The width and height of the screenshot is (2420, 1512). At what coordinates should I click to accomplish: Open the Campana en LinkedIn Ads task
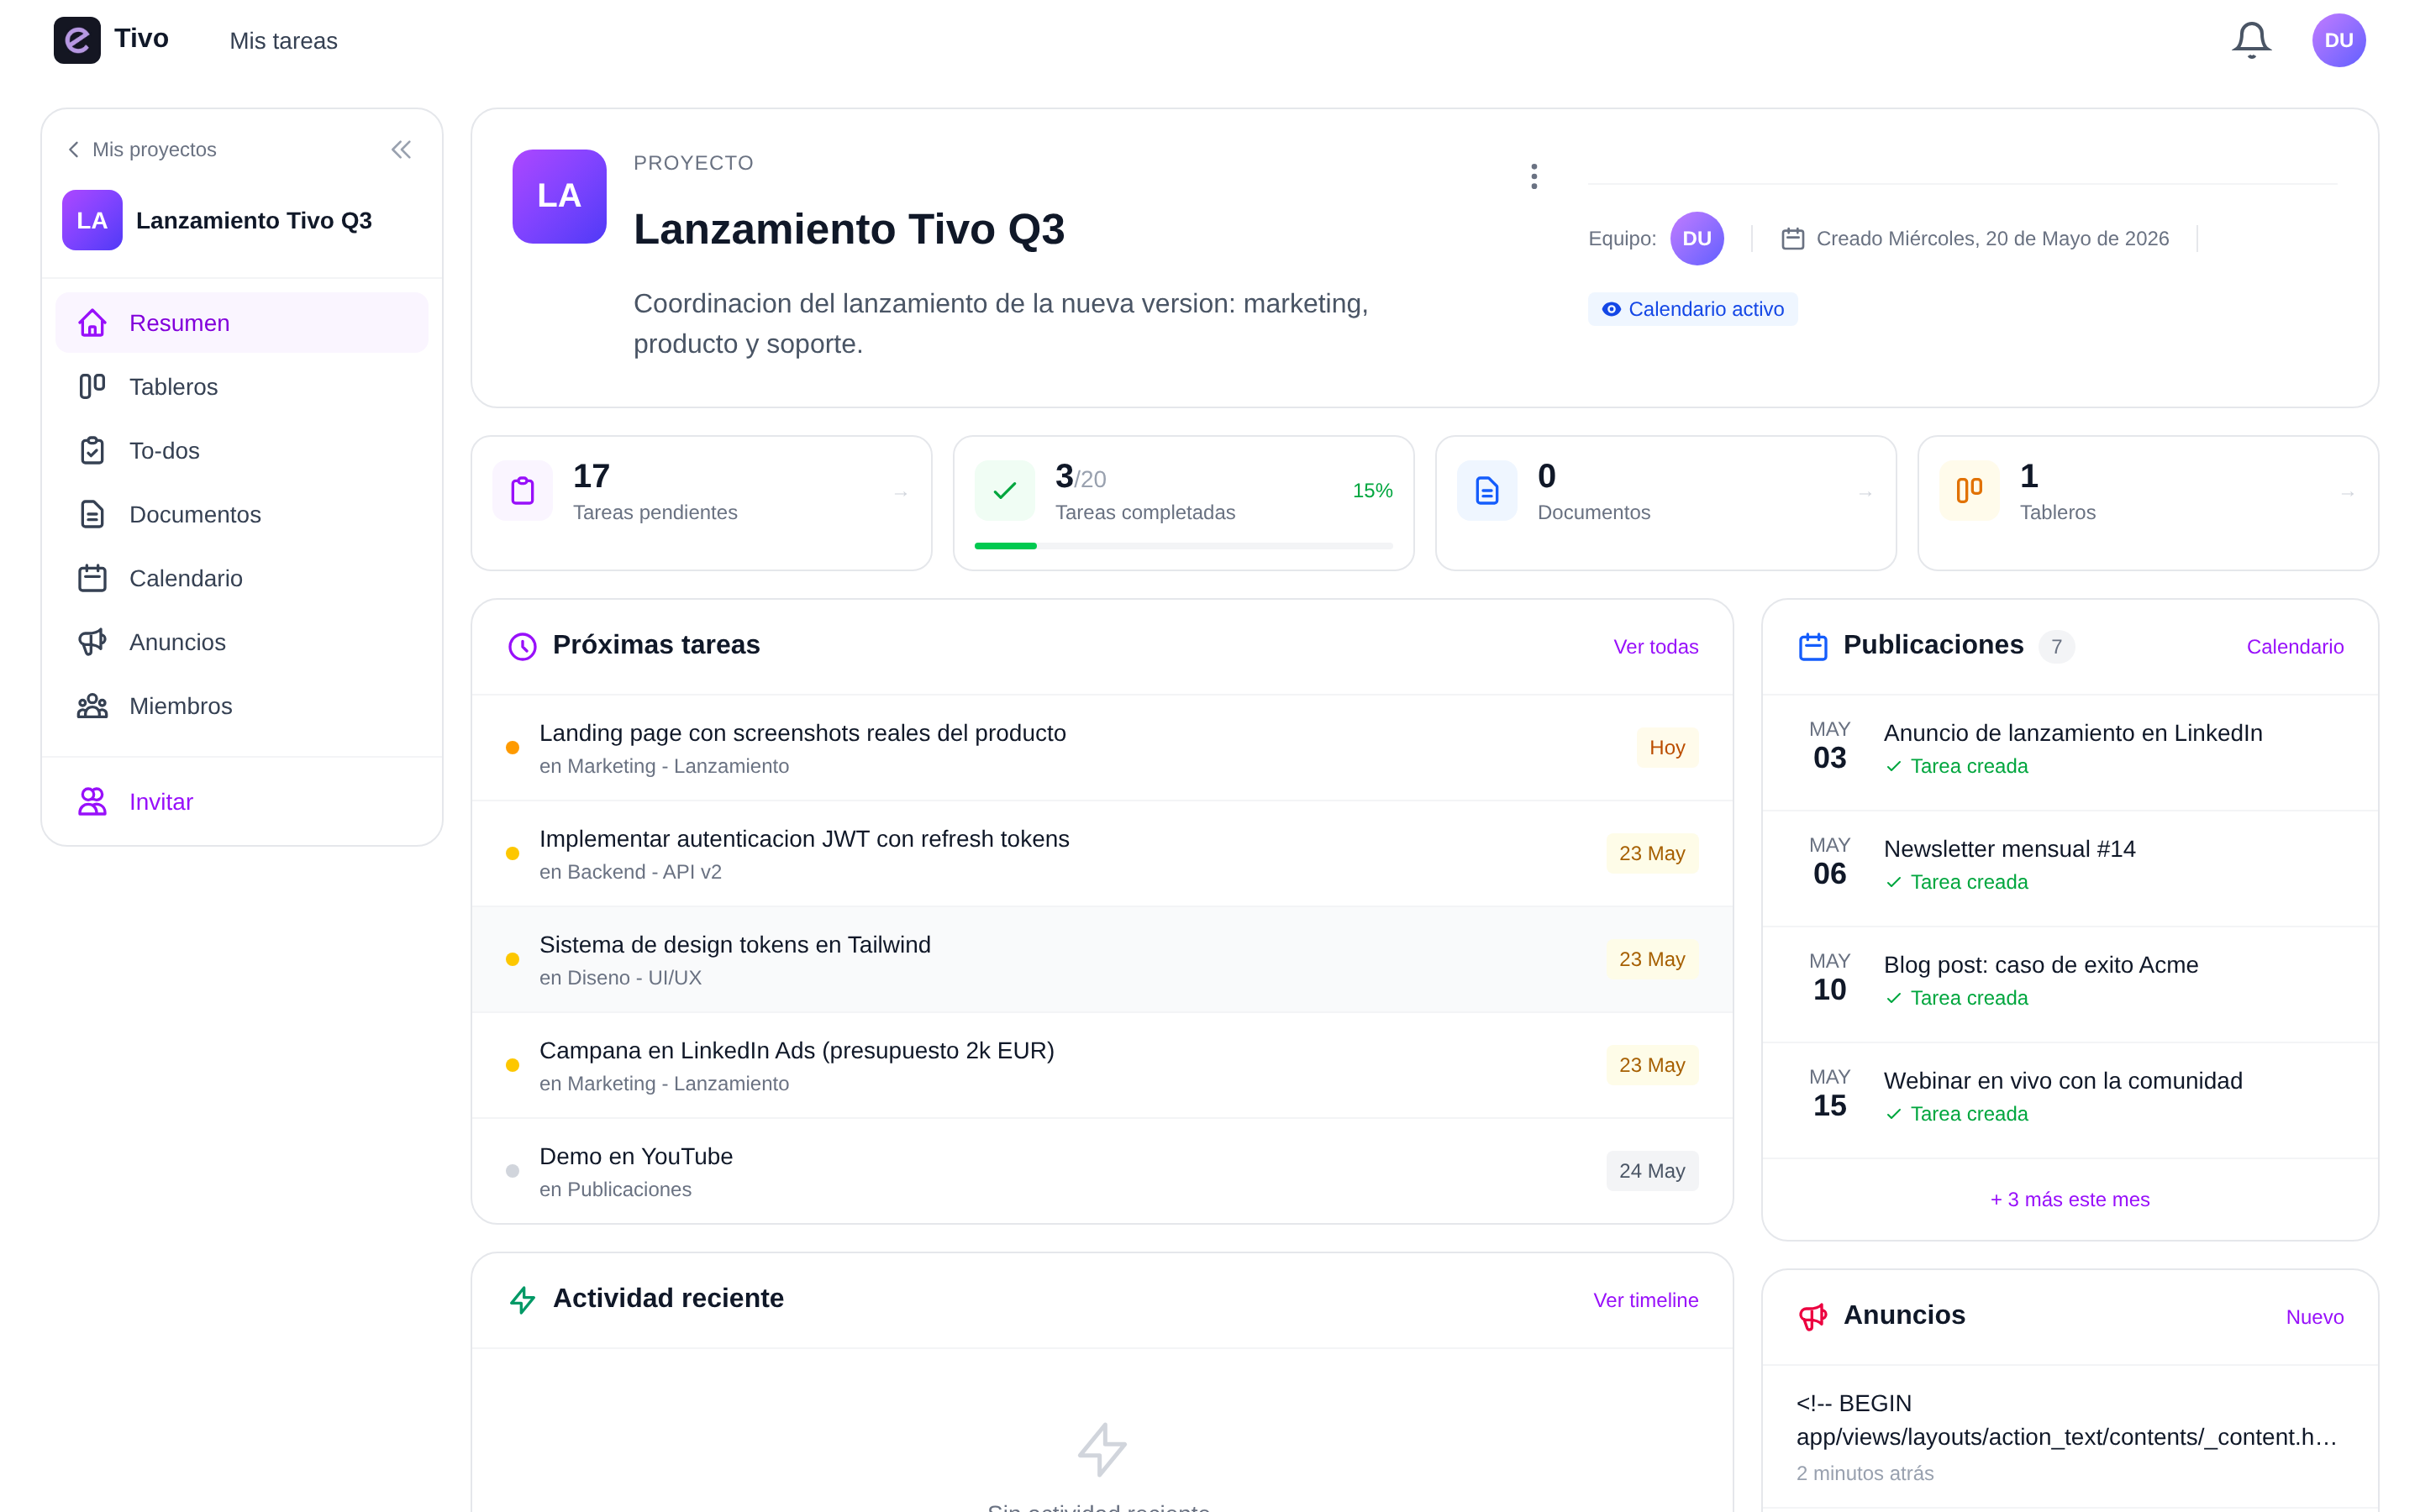click(x=1102, y=1066)
